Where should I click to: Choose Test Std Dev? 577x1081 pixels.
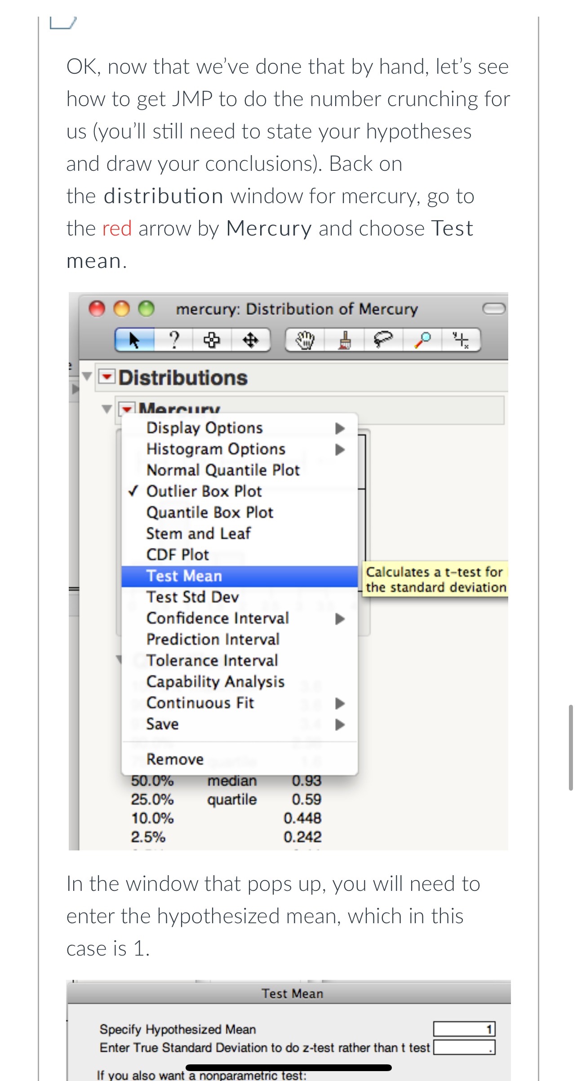coord(240,597)
